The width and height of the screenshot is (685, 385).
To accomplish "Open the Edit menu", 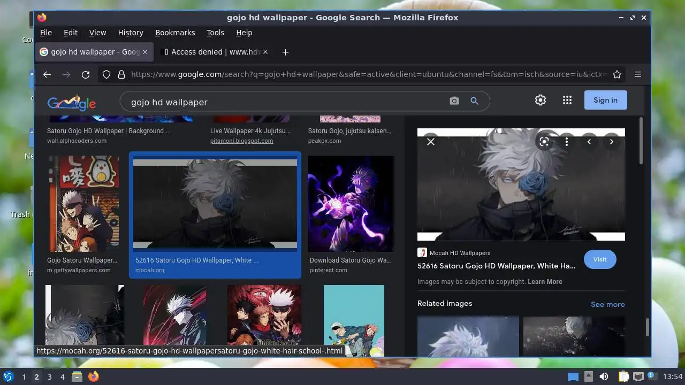I will (71, 33).
